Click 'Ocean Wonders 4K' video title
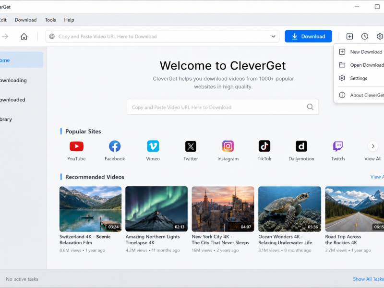The image size is (384, 288). (285, 240)
